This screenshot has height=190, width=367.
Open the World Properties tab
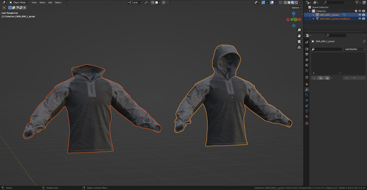pos(307,71)
